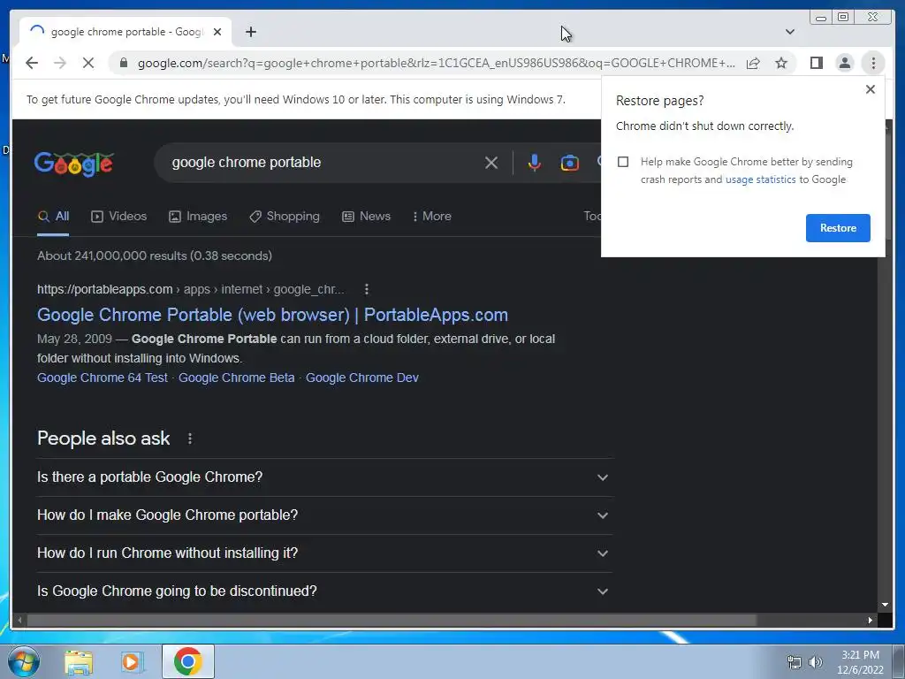Go back to the previous page

pos(32,63)
